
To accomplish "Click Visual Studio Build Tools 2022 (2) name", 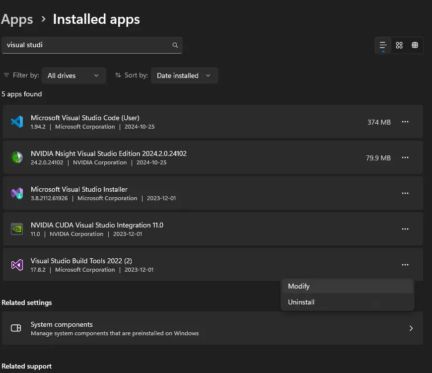I will coord(81,261).
